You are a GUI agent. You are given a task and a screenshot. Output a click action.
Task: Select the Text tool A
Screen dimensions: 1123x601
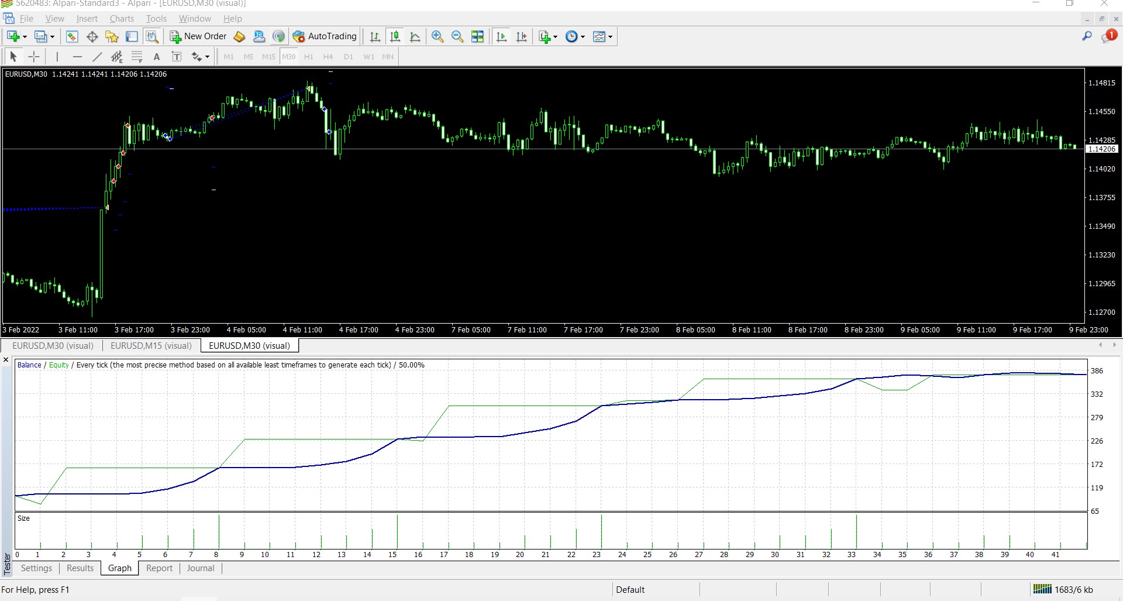[x=156, y=57]
